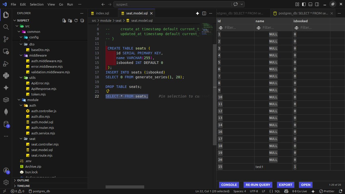Open the Database client view with badge
The image size is (345, 194).
pyautogui.click(x=6, y=124)
